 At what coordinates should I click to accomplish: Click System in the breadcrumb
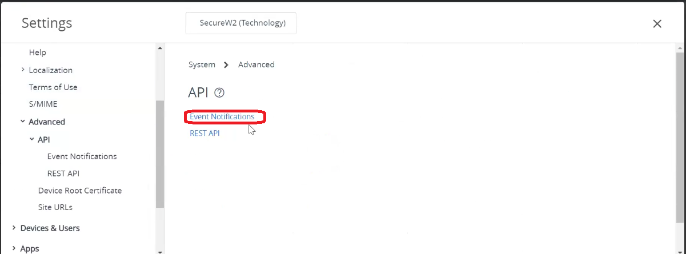pos(202,64)
